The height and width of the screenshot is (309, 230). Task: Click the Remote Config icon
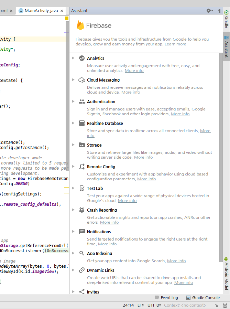coord(82,167)
